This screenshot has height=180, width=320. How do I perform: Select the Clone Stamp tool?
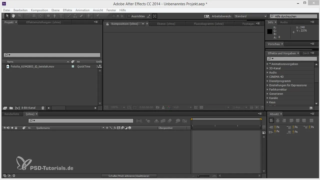(x=75, y=16)
